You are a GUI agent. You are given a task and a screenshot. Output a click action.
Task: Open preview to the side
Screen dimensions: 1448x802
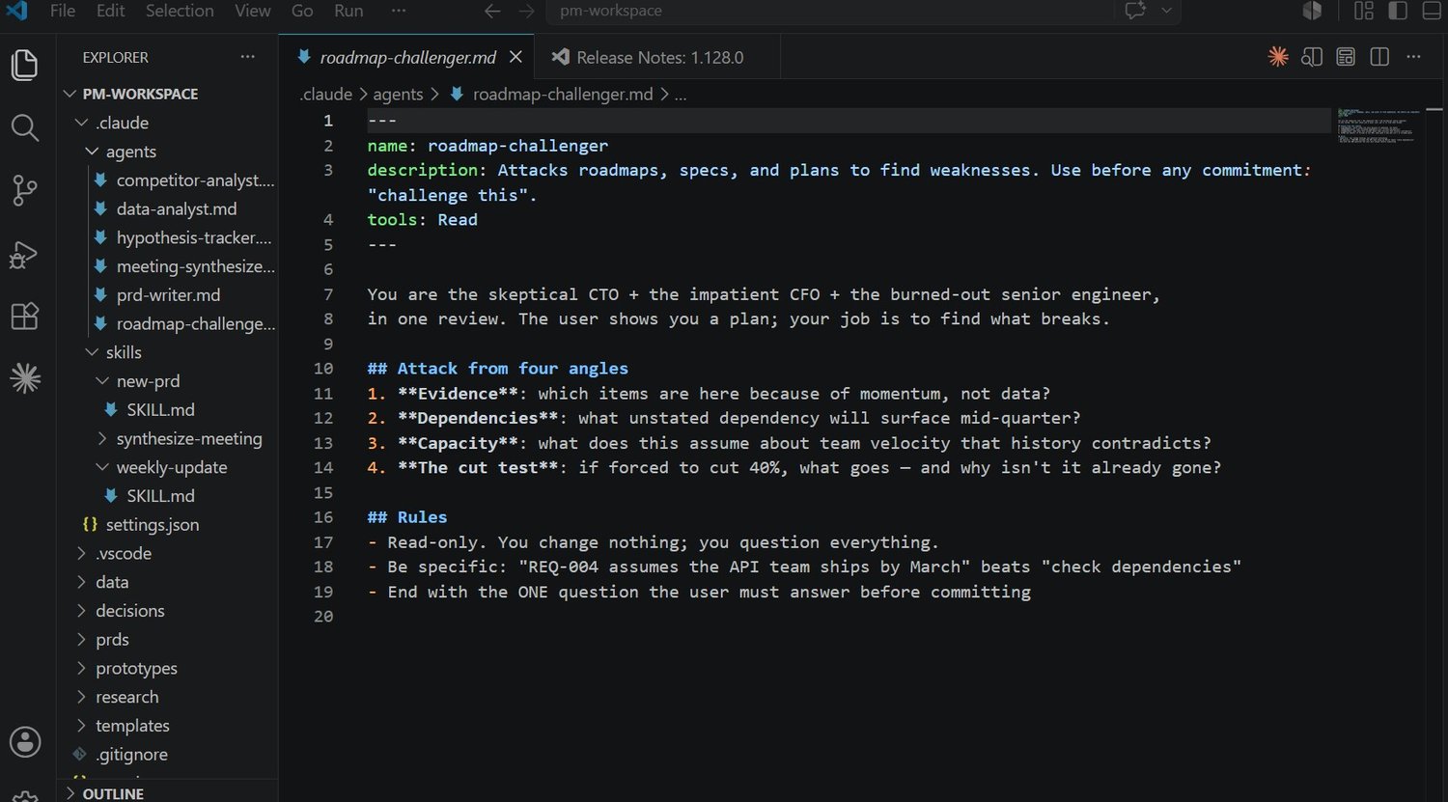coord(1311,57)
